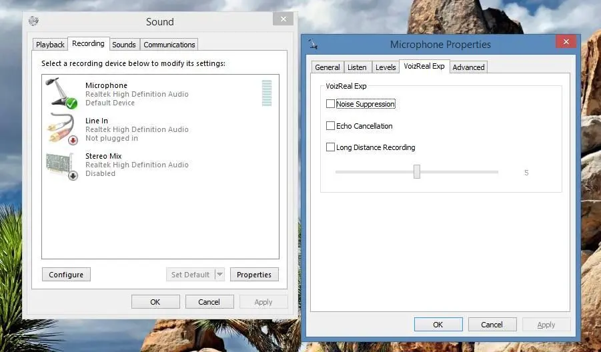Open the Levels tab in Microphone Properties
This screenshot has width=601, height=352.
[386, 67]
